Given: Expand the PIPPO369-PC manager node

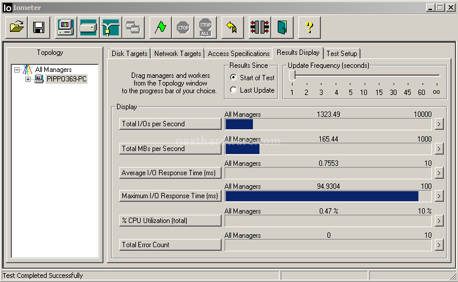Looking at the screenshot, I should coord(28,79).
